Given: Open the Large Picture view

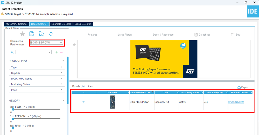Looking at the screenshot, I should (125, 35).
